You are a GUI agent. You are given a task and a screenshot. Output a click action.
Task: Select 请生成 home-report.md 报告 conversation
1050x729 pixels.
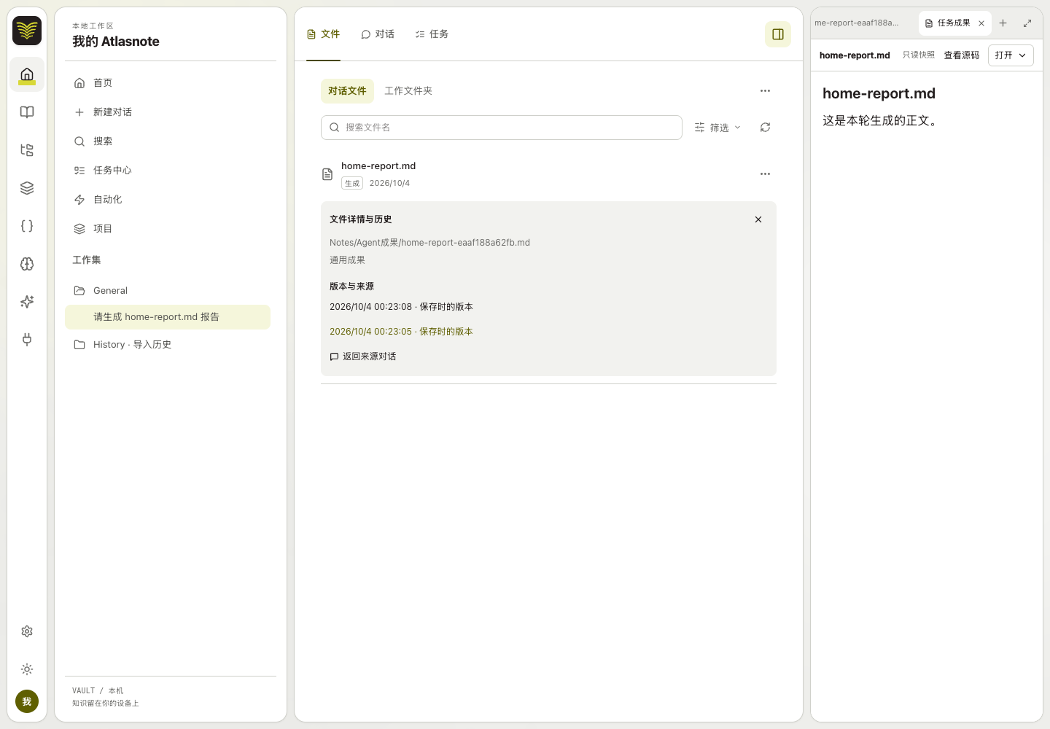(168, 317)
